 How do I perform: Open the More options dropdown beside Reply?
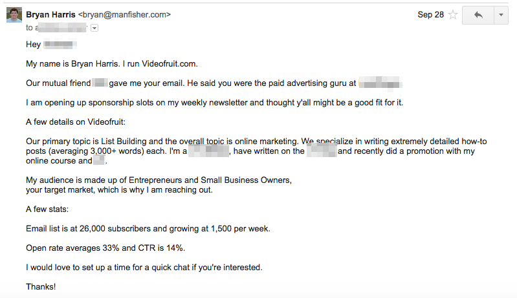(501, 15)
